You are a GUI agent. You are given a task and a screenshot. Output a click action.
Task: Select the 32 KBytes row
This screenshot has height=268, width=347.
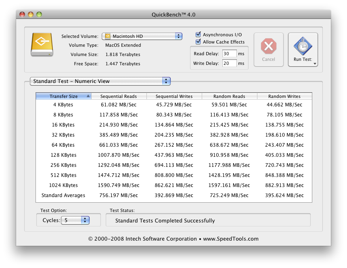pyautogui.click(x=174, y=135)
